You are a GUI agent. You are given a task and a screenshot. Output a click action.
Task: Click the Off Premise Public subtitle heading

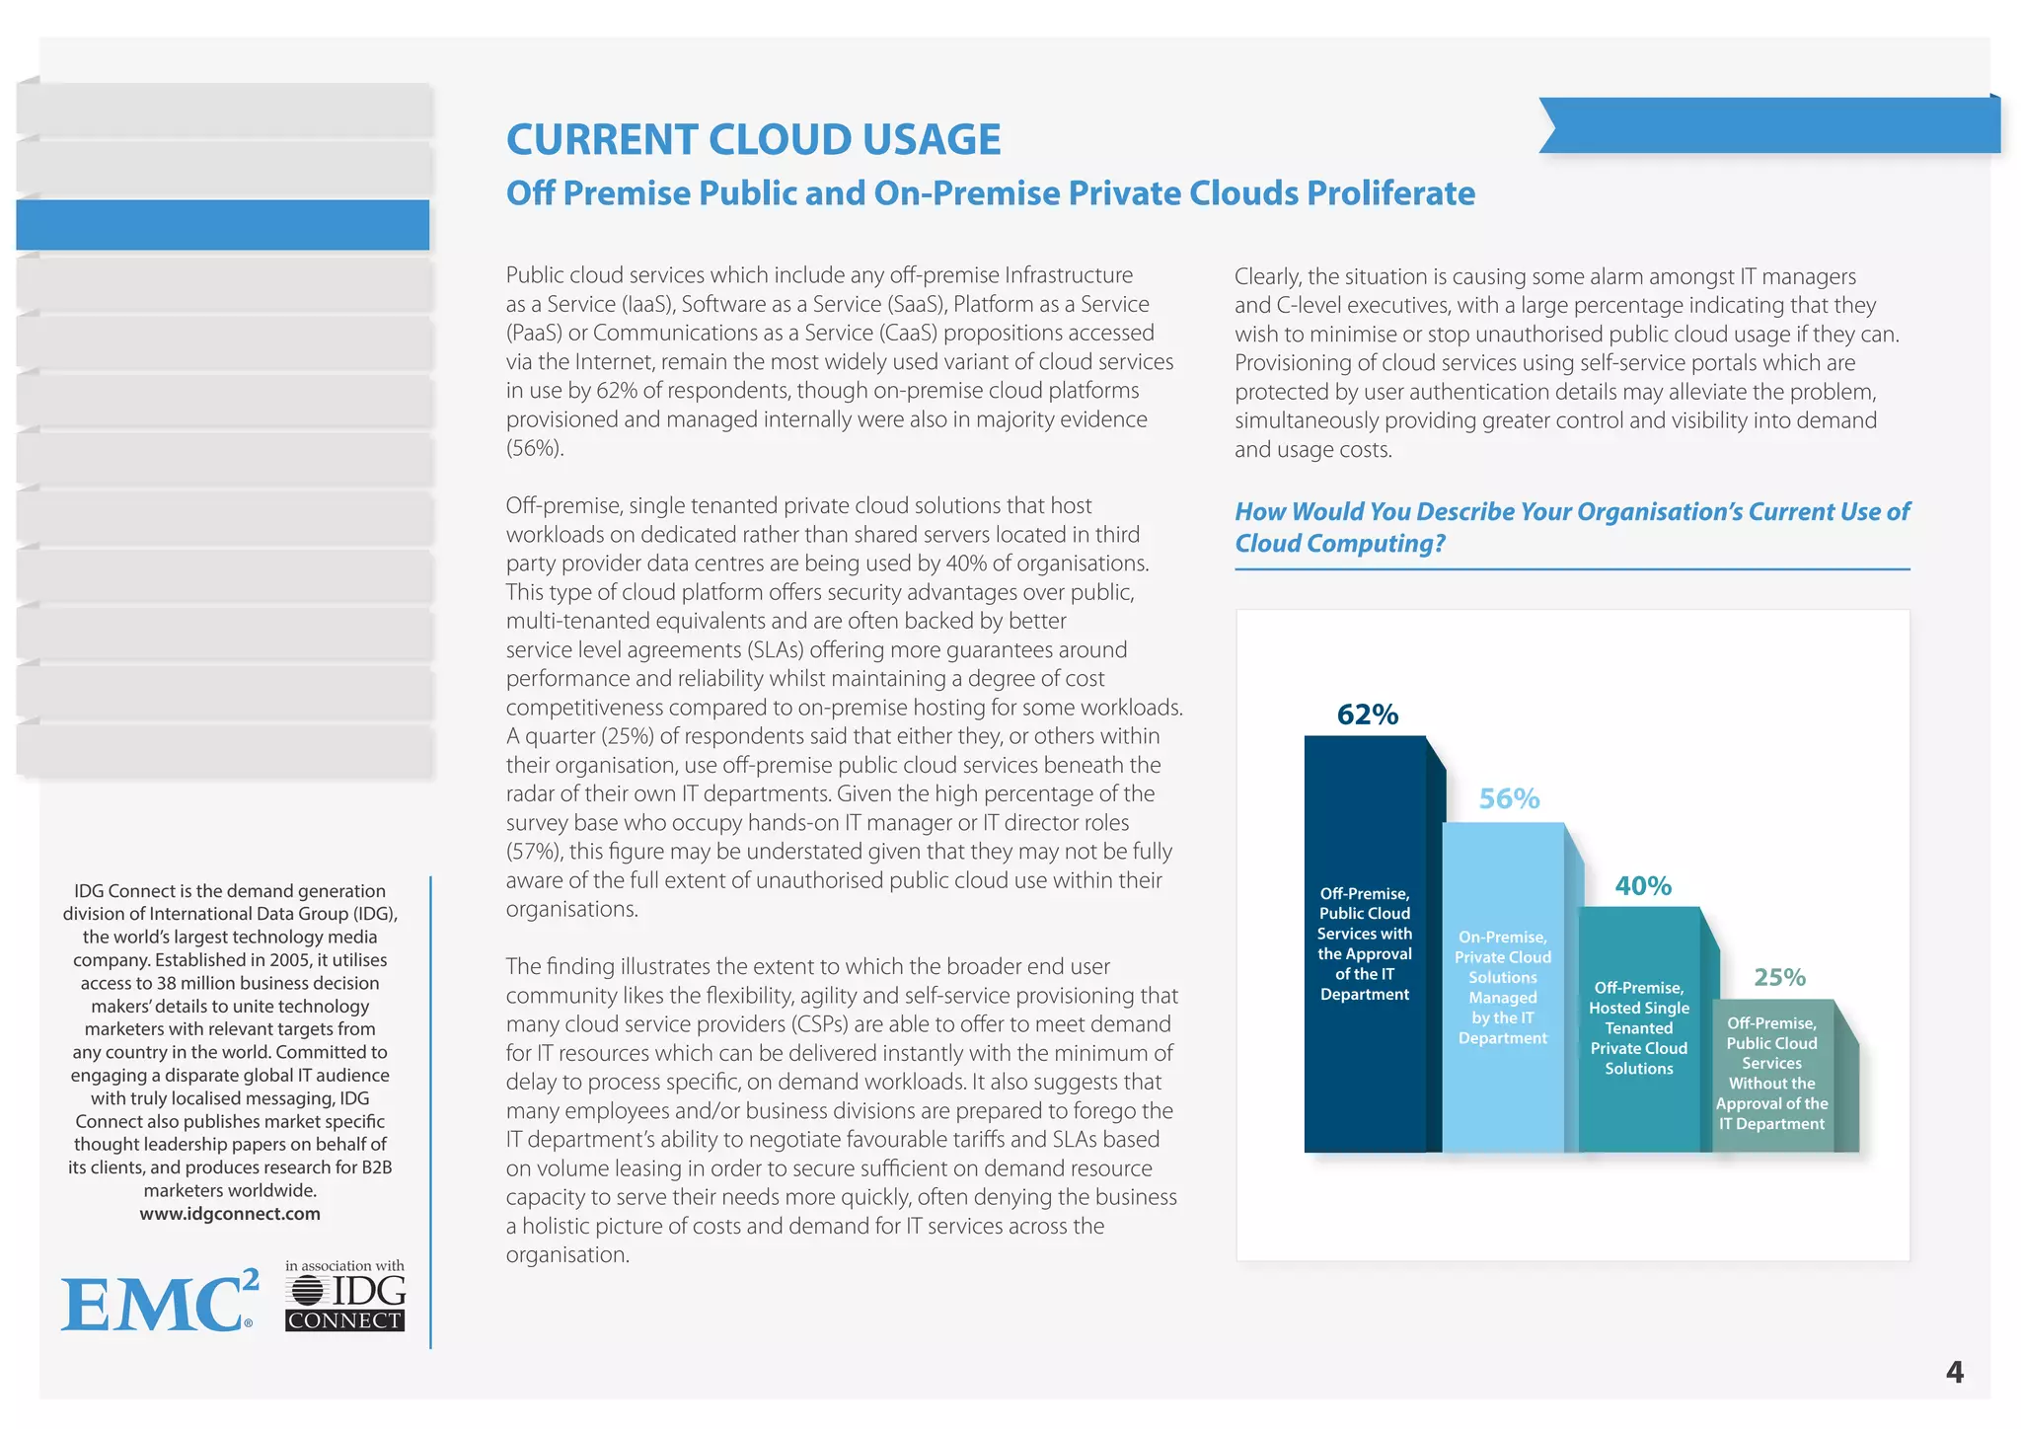990,193
